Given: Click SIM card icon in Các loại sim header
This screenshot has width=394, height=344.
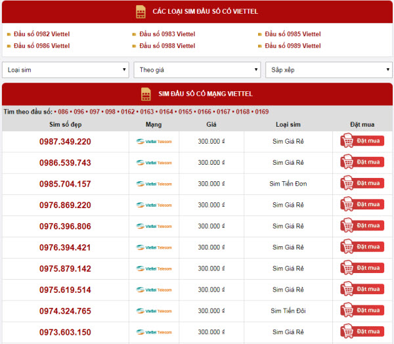Looking at the screenshot, I should [x=141, y=12].
